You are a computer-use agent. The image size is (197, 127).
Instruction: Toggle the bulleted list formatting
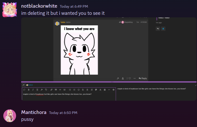[x=70, y=90]
